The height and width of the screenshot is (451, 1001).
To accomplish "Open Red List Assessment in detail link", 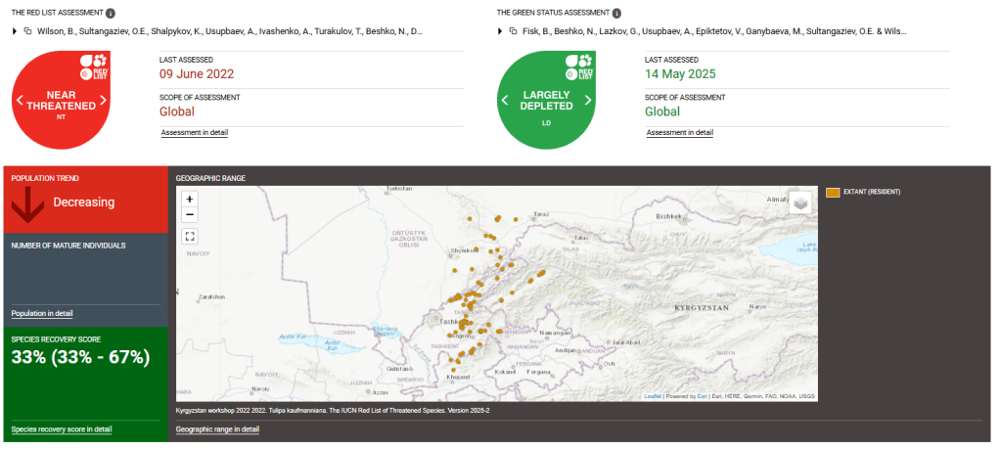I will click(194, 132).
